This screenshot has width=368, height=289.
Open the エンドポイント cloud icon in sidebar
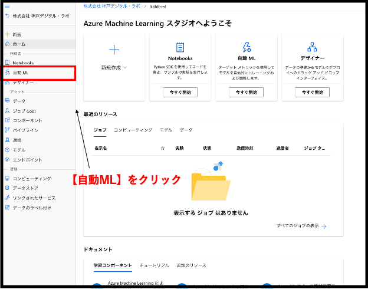coord(8,160)
